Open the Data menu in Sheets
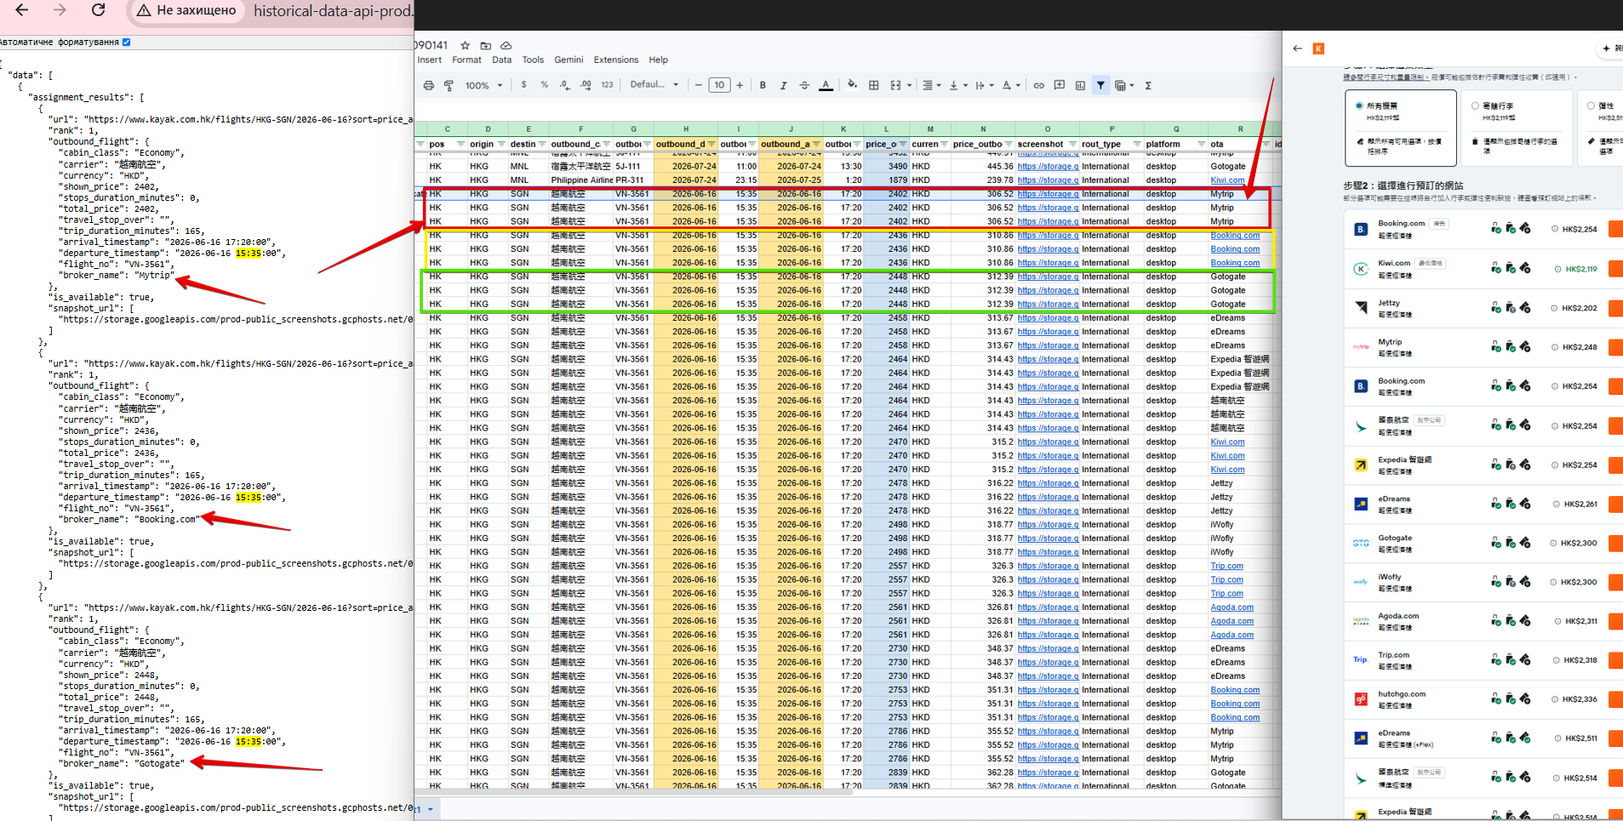Image resolution: width=1623 pixels, height=821 pixels. (x=502, y=60)
